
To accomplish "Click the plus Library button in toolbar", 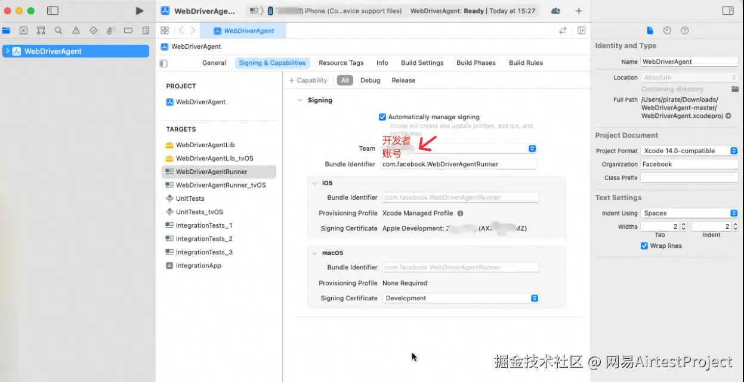I will 579,11.
